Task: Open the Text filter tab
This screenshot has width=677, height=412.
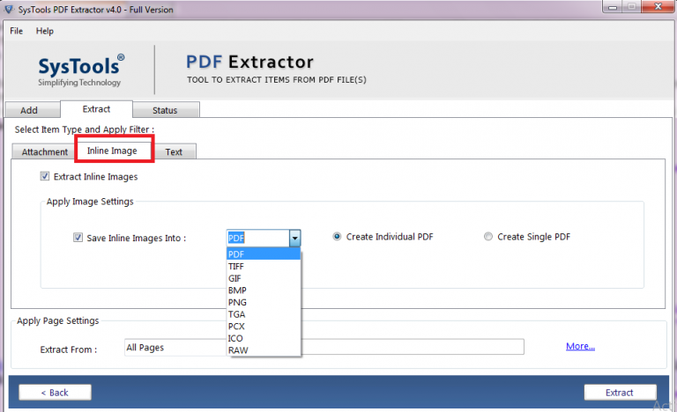Action: click(x=175, y=151)
